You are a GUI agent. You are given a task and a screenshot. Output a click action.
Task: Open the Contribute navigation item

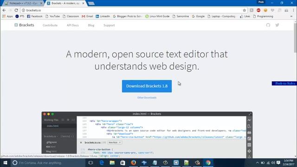50,25
